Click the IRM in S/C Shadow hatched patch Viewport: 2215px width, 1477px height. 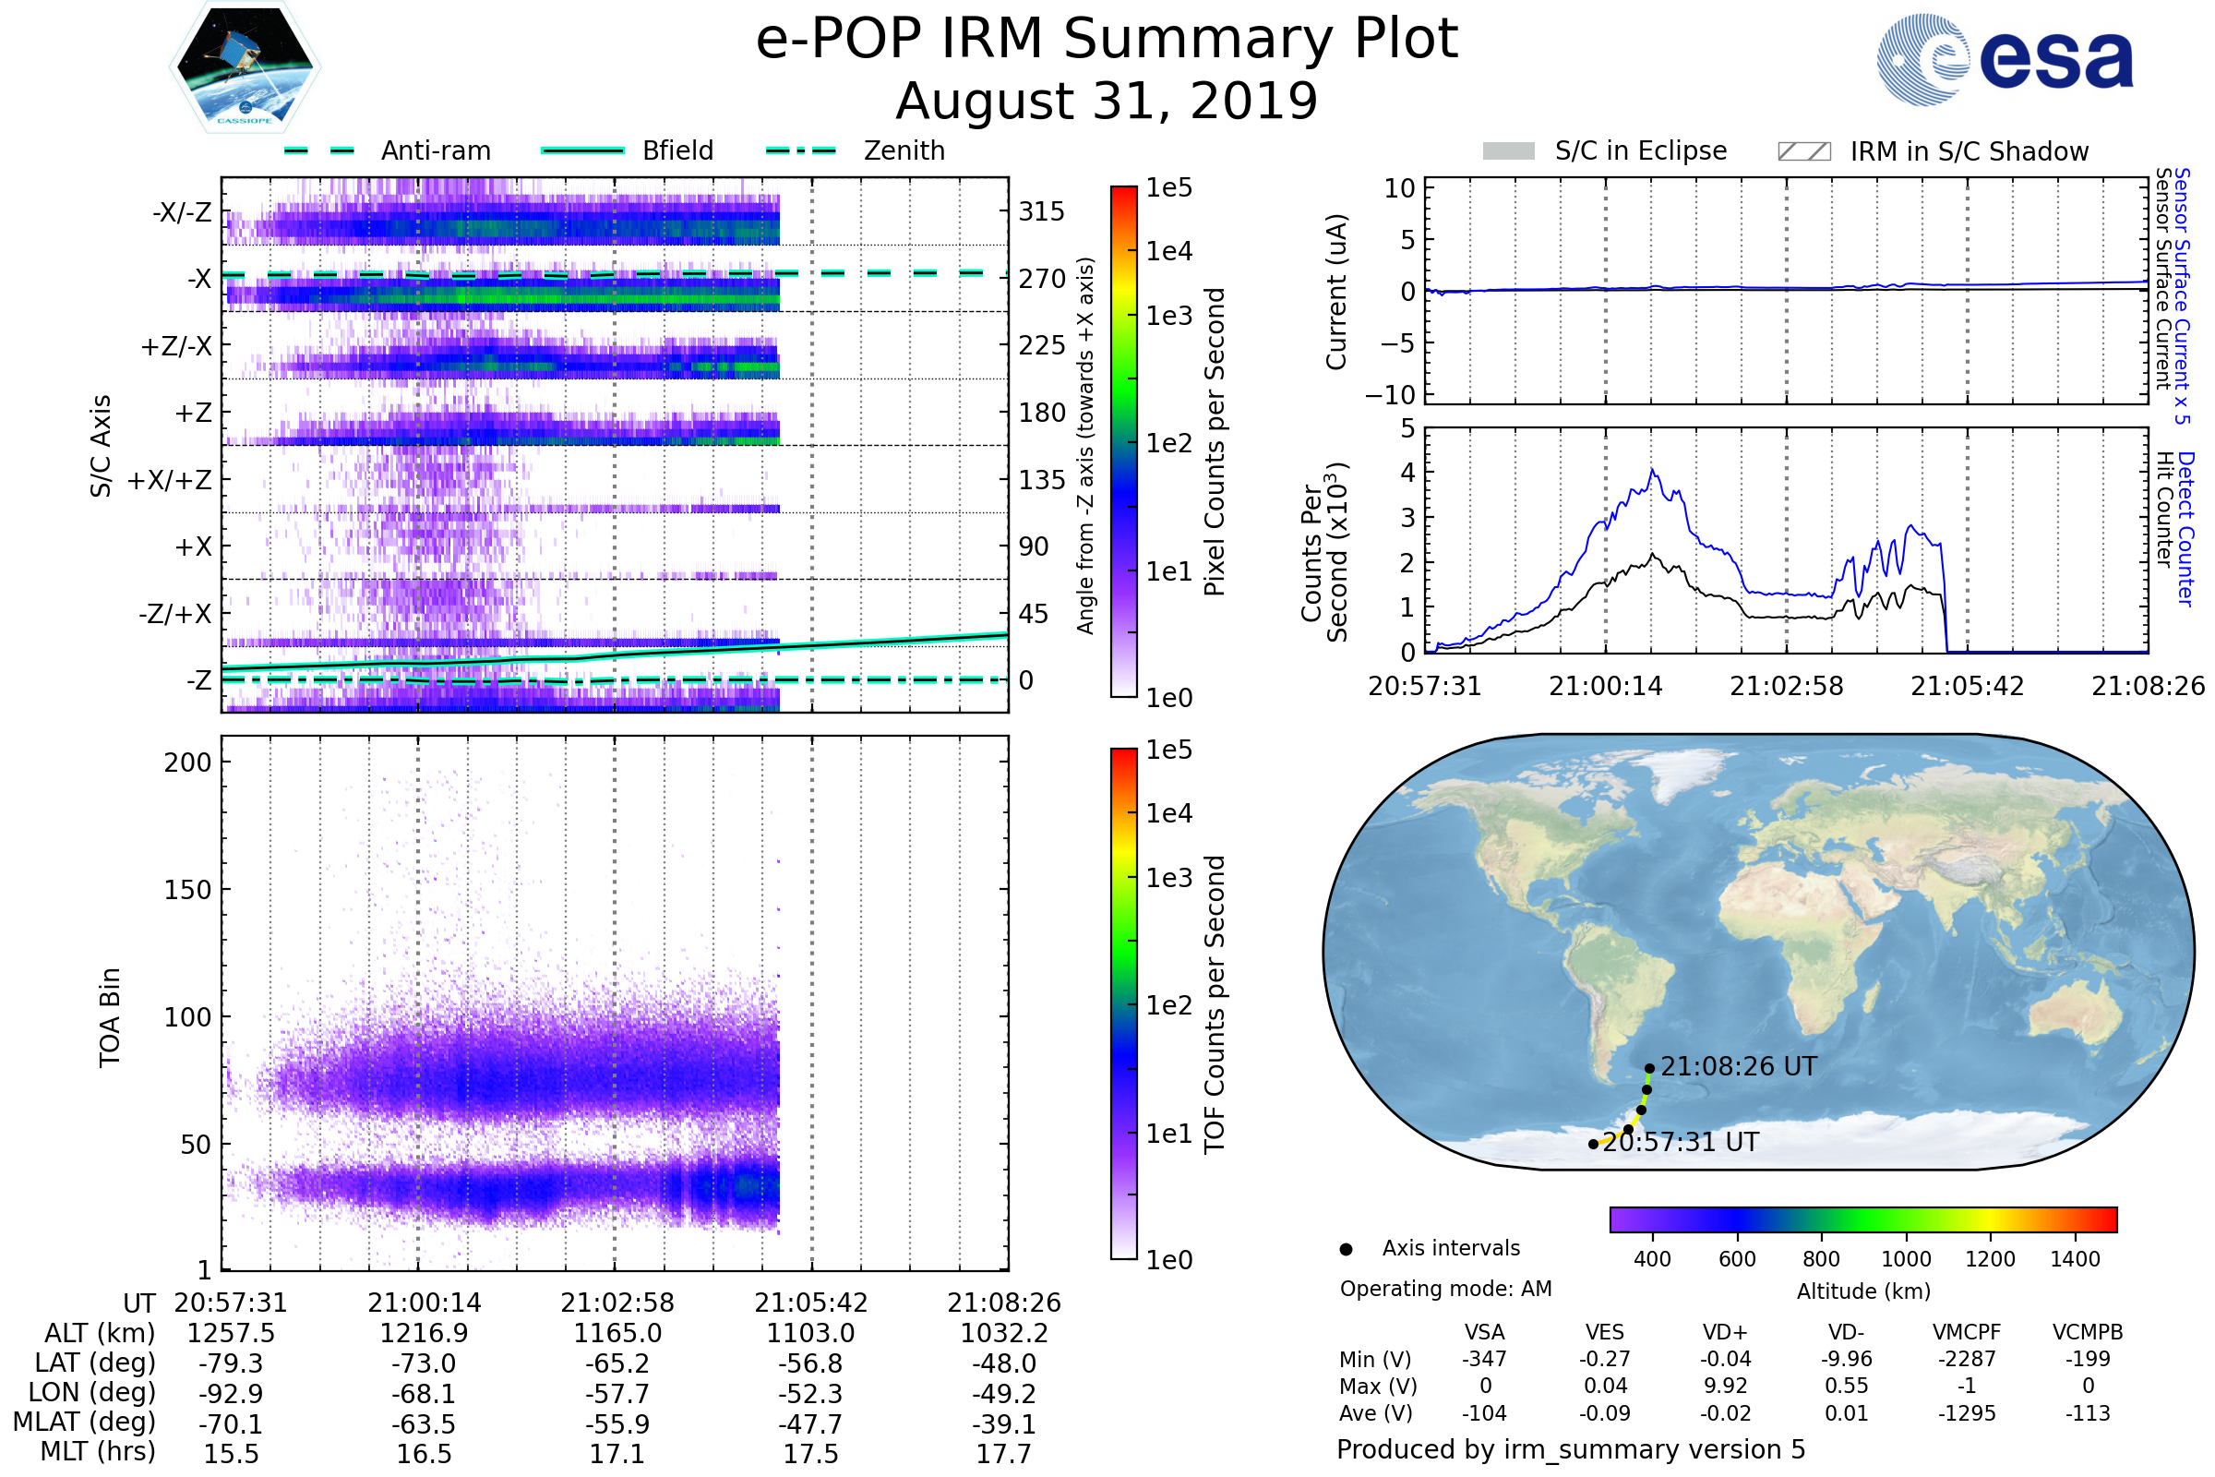pos(1803,151)
